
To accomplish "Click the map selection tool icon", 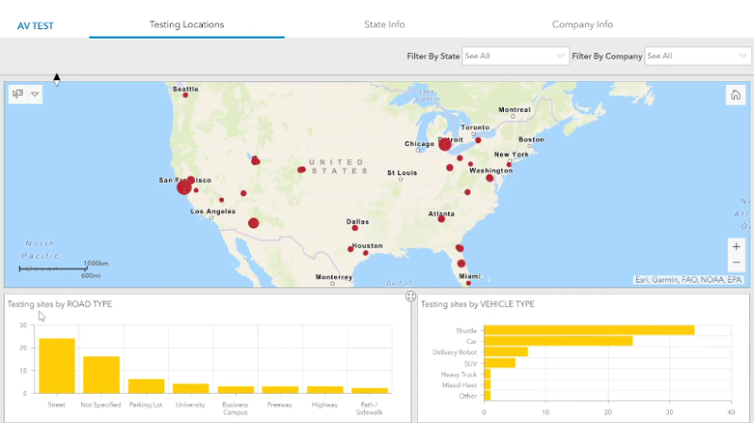I will click(x=18, y=94).
